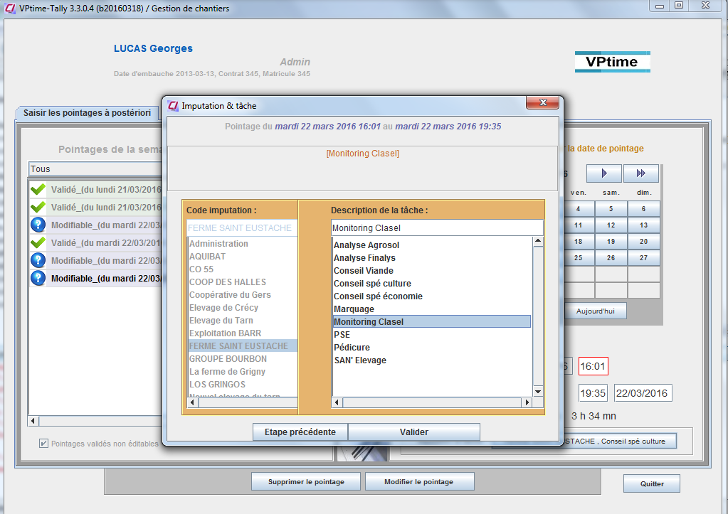Click the green checkmark on the Validé mardi row

(38, 242)
